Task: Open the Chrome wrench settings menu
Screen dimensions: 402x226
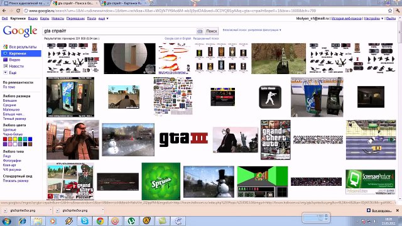Action: click(x=398, y=11)
